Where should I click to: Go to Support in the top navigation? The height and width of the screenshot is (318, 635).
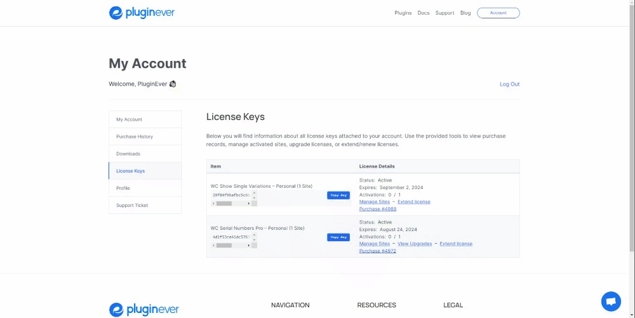point(444,13)
